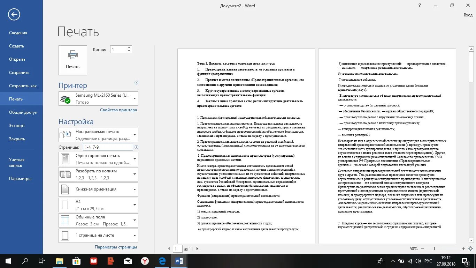Open A4 paper size dropdown
This screenshot has height=268, width=476.
tap(99, 205)
